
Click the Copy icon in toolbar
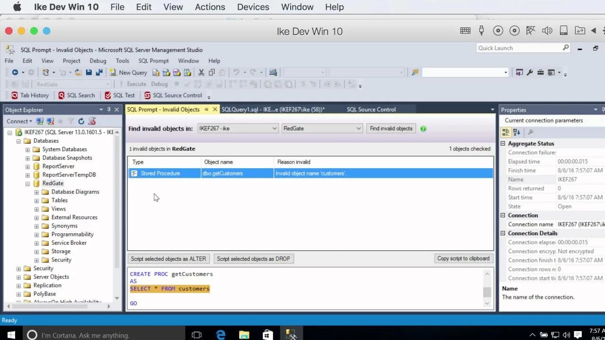(212, 72)
